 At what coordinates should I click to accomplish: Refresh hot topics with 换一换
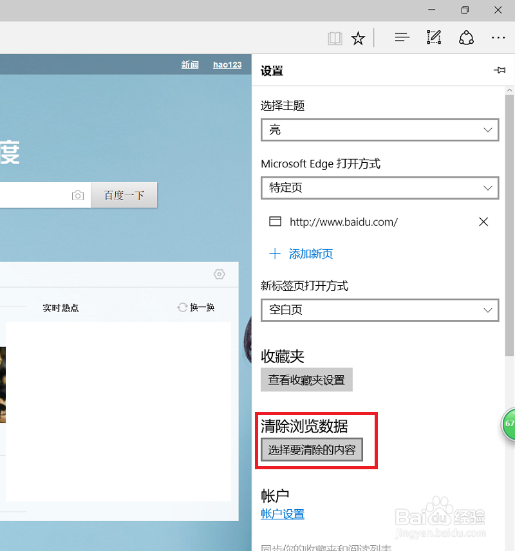click(x=196, y=308)
